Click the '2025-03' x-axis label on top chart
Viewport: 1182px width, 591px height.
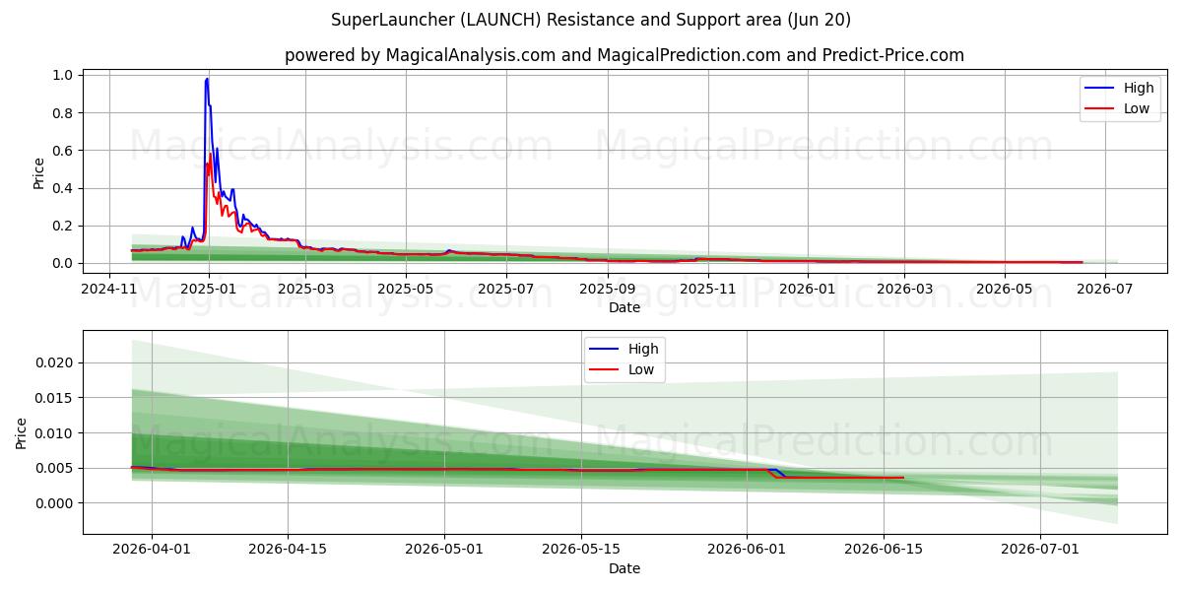click(x=304, y=290)
